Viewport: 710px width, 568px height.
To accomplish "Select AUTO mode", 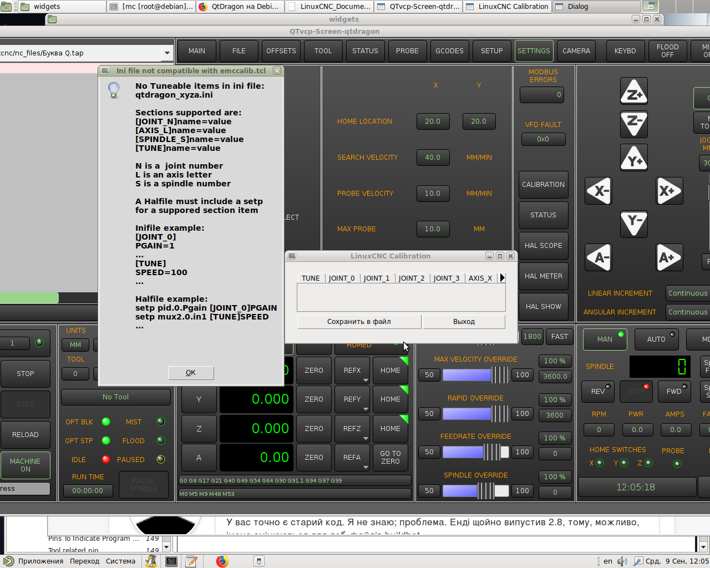I will click(x=656, y=339).
